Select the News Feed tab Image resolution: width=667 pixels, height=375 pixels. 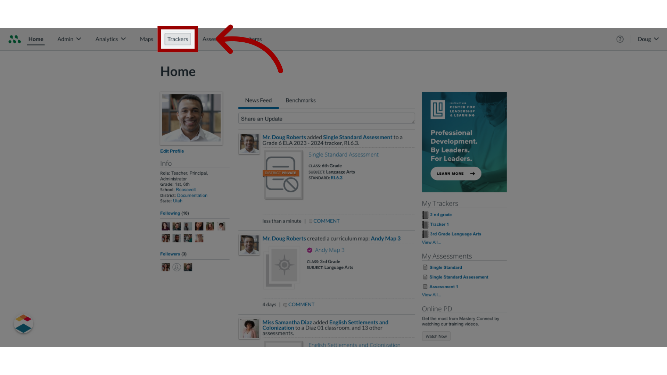258,100
